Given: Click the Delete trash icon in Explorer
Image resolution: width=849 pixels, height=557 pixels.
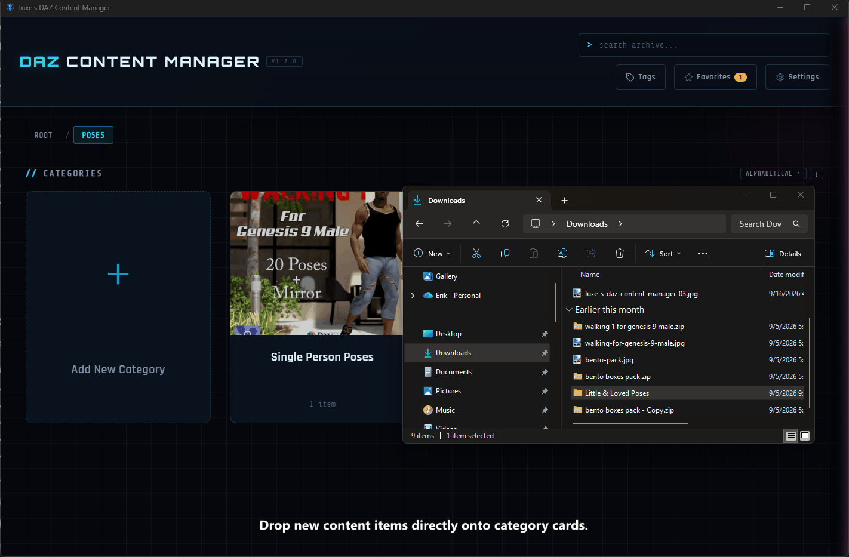Looking at the screenshot, I should (x=620, y=253).
